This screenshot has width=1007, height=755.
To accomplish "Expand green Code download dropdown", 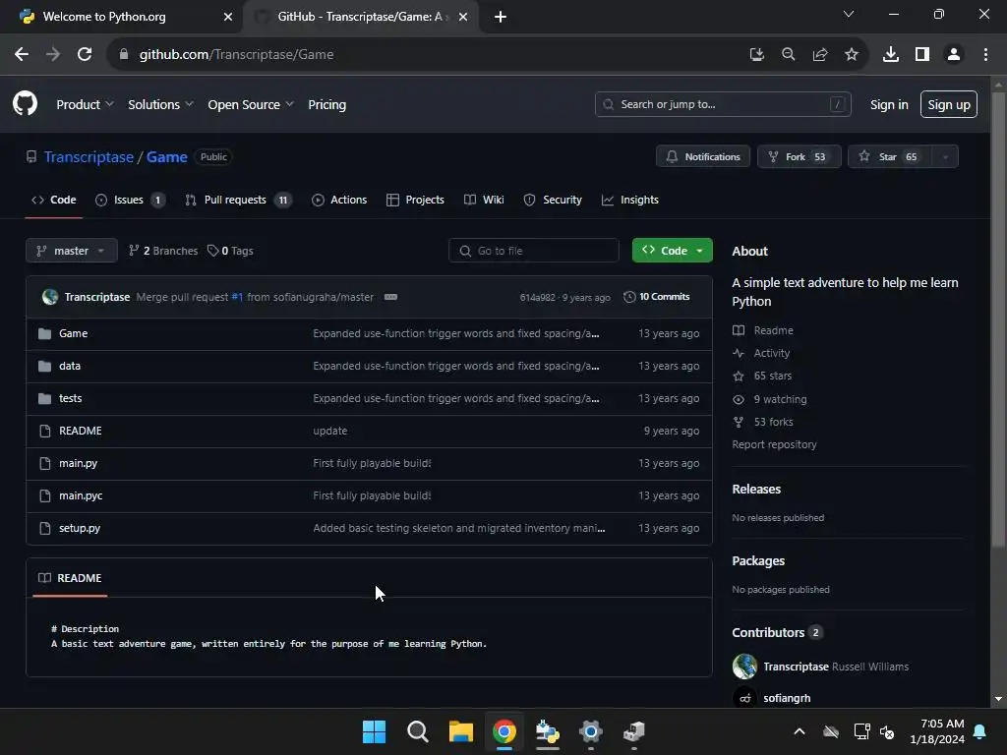I will (x=672, y=251).
